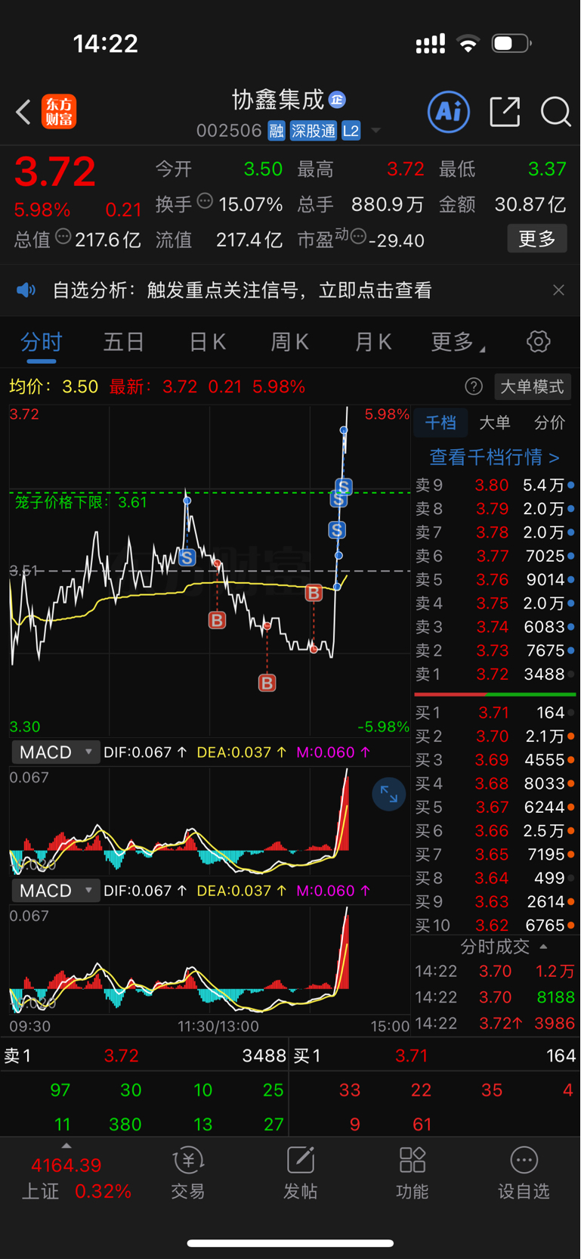The width and height of the screenshot is (581, 1259).
Task: Select the 大单 tab
Action: click(x=495, y=423)
